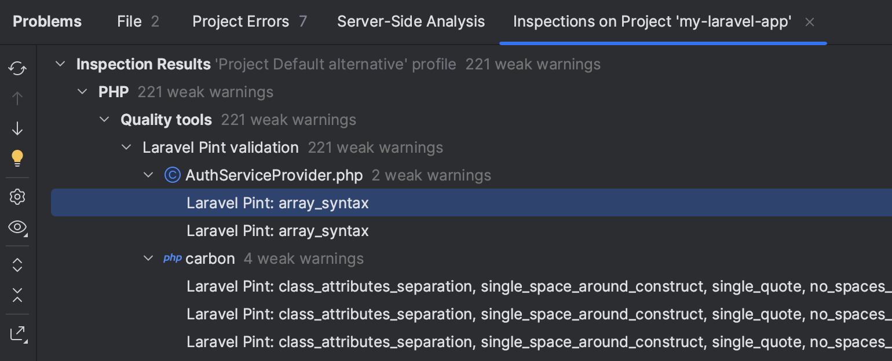892x361 pixels.
Task: Click the eye icon to change view options
Action: point(17,228)
